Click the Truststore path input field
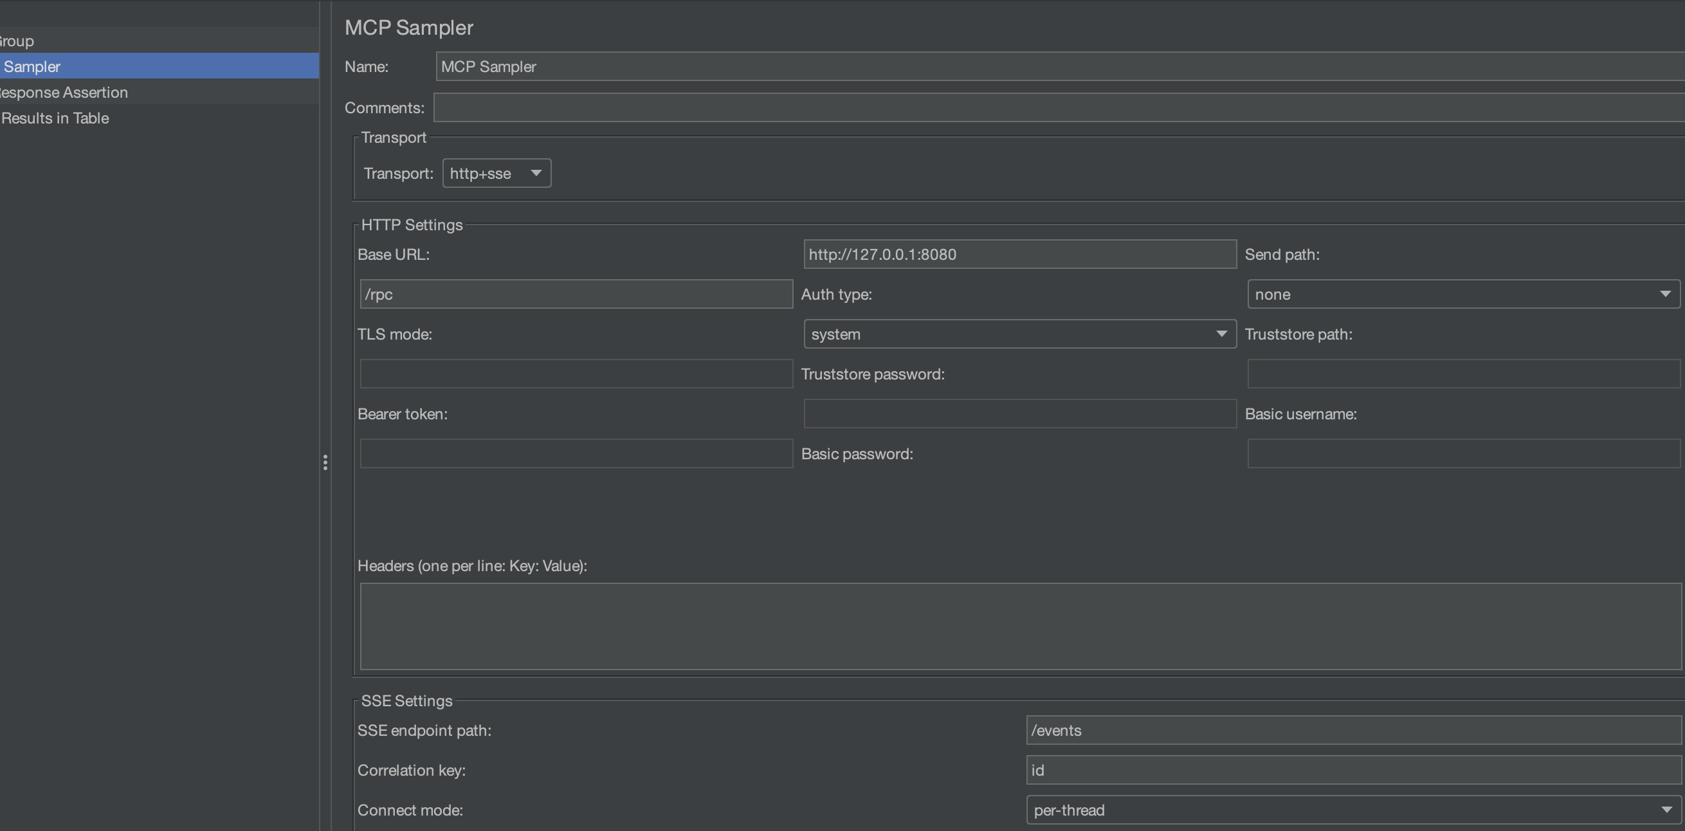 [576, 374]
